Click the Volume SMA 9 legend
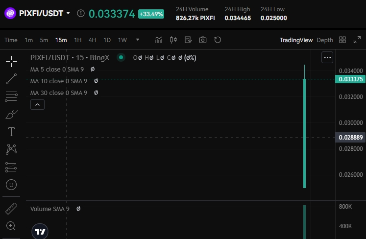 click(49, 209)
